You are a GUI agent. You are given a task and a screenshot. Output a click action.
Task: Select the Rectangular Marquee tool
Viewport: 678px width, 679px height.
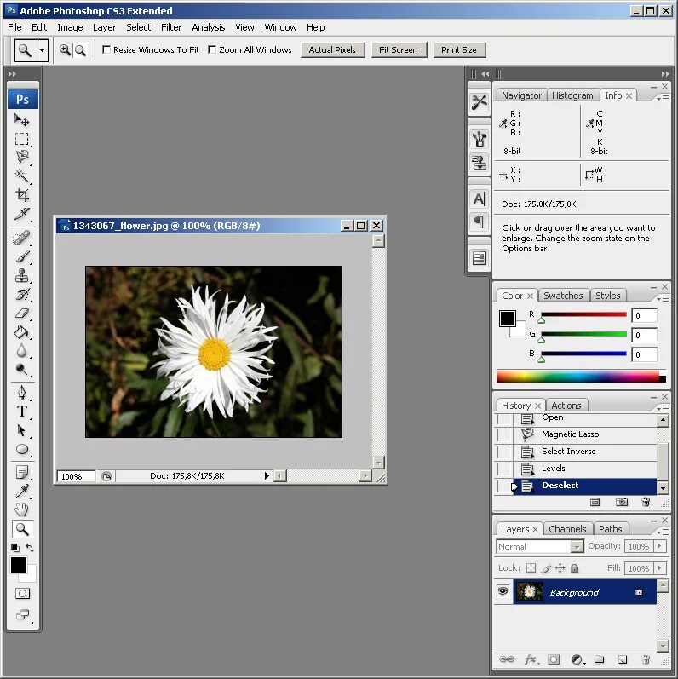coord(21,139)
